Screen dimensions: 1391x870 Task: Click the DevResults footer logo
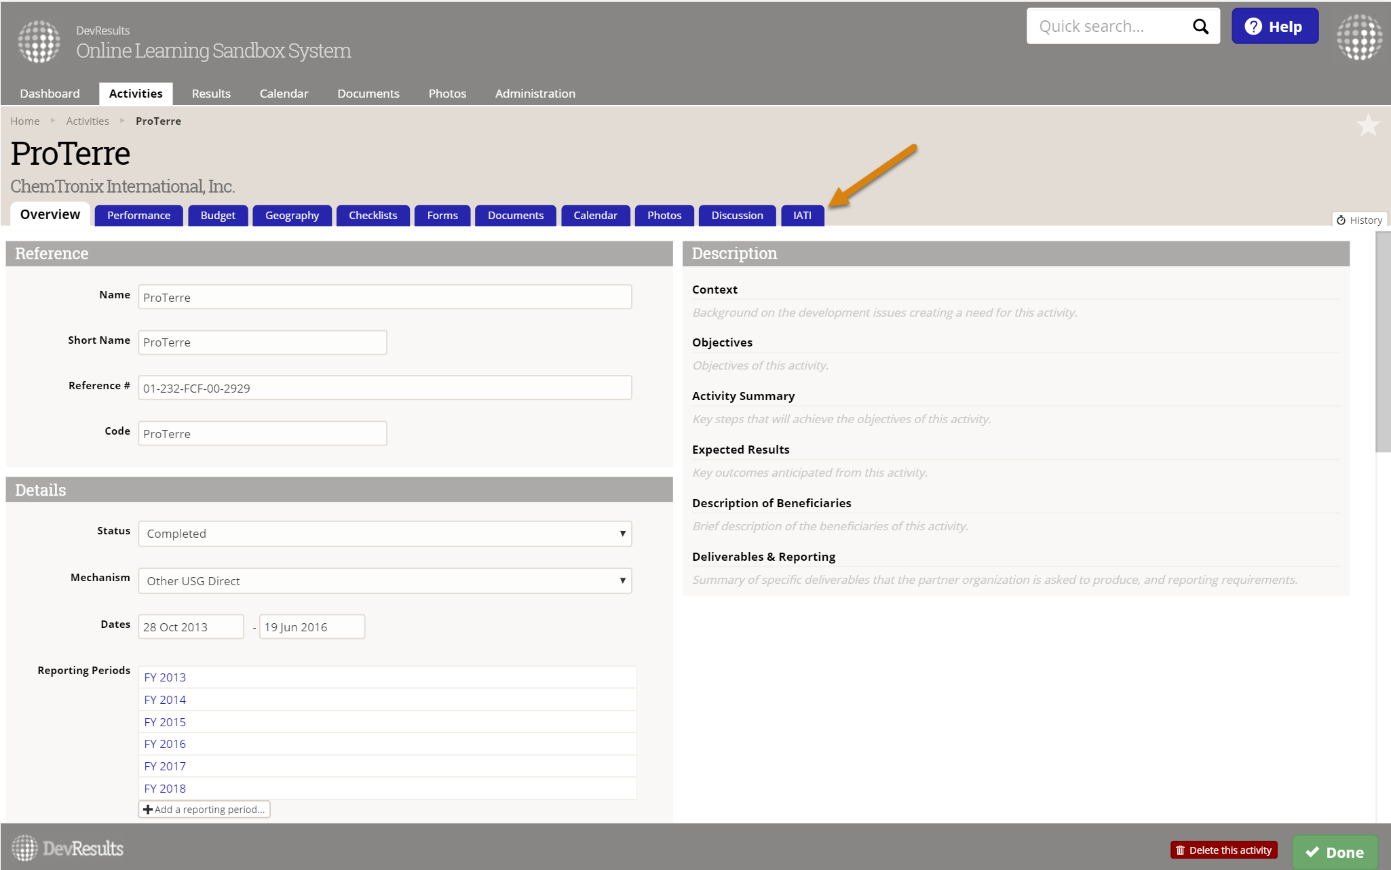pyautogui.click(x=67, y=848)
